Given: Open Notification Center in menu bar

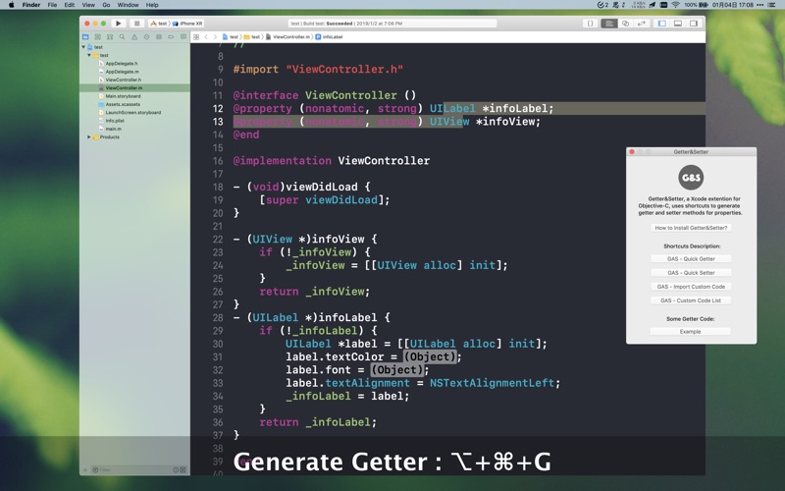Looking at the screenshot, I should [771, 5].
